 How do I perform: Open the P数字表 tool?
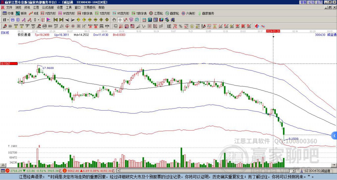coord(85,13)
